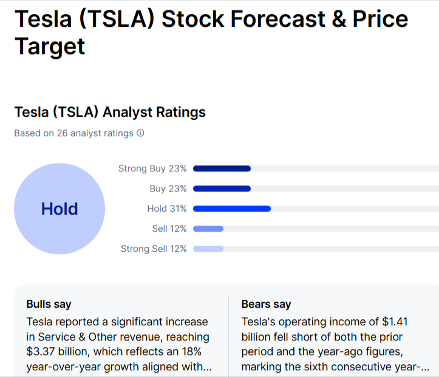The image size is (439, 377).
Task: Click the dark blue Strong Buy bar
Action: coord(222,168)
